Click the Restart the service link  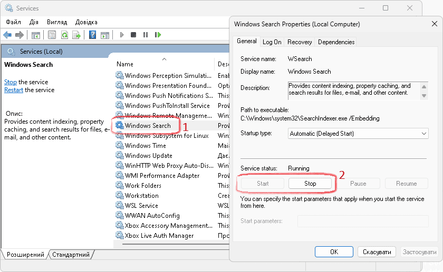pos(14,90)
